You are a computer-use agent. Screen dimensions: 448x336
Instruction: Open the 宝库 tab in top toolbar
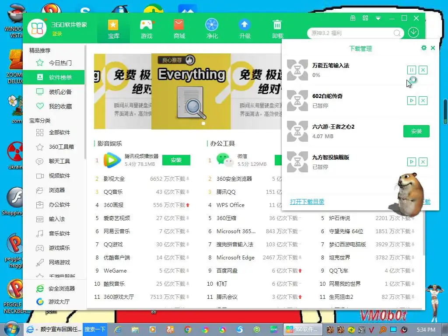113,29
